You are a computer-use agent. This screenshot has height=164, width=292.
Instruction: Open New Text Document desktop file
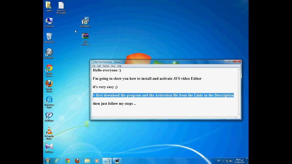pyautogui.click(x=61, y=8)
